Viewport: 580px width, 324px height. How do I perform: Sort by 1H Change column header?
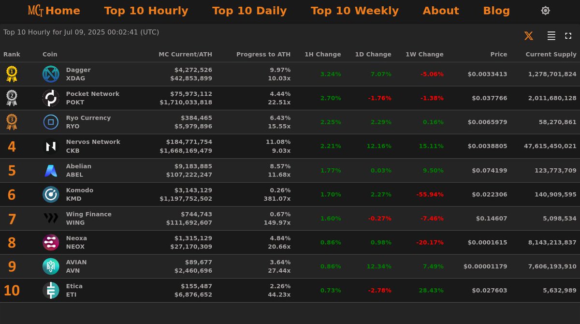click(x=323, y=55)
